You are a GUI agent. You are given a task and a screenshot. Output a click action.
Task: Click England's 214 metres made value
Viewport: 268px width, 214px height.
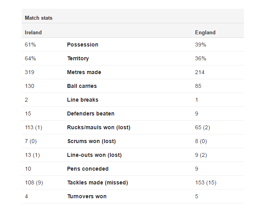[x=200, y=72]
